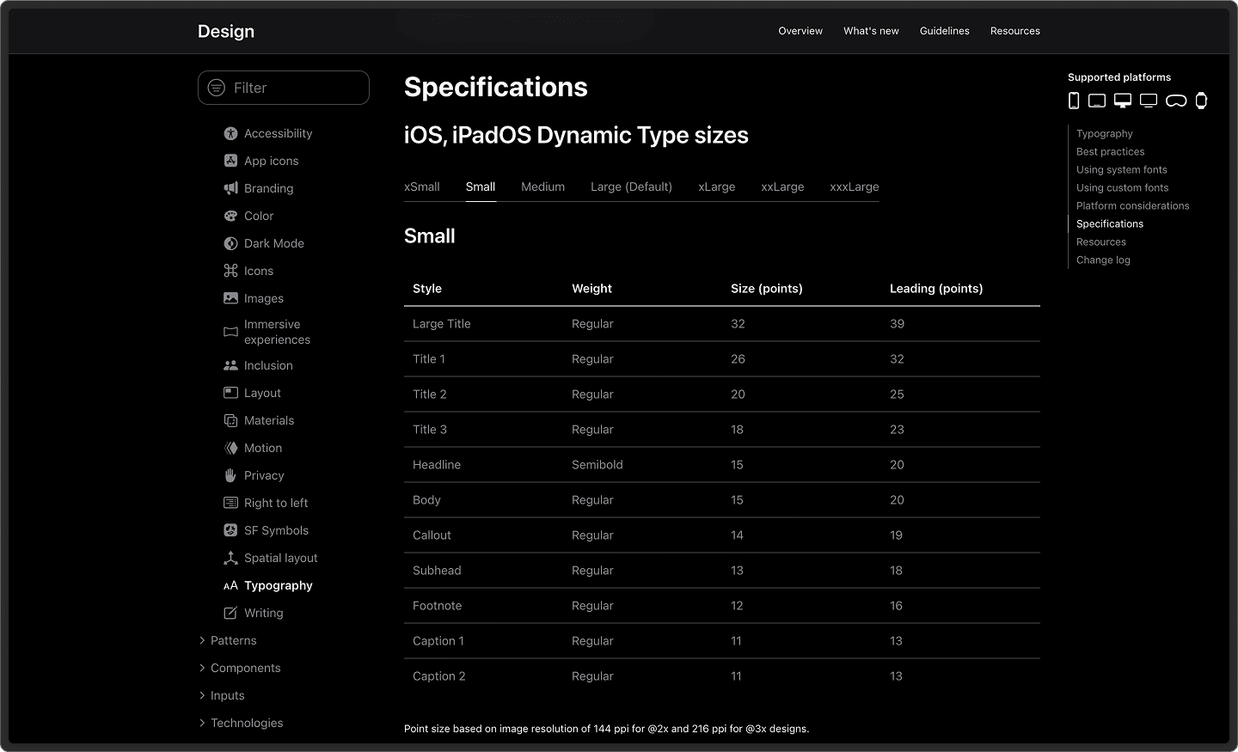Click the Design title link
The image size is (1238, 752).
[226, 32]
